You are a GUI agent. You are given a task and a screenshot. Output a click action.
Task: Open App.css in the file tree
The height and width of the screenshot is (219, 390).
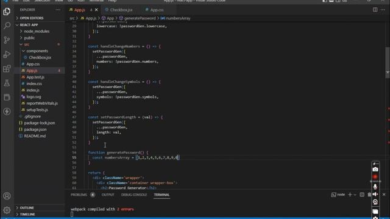(33, 64)
